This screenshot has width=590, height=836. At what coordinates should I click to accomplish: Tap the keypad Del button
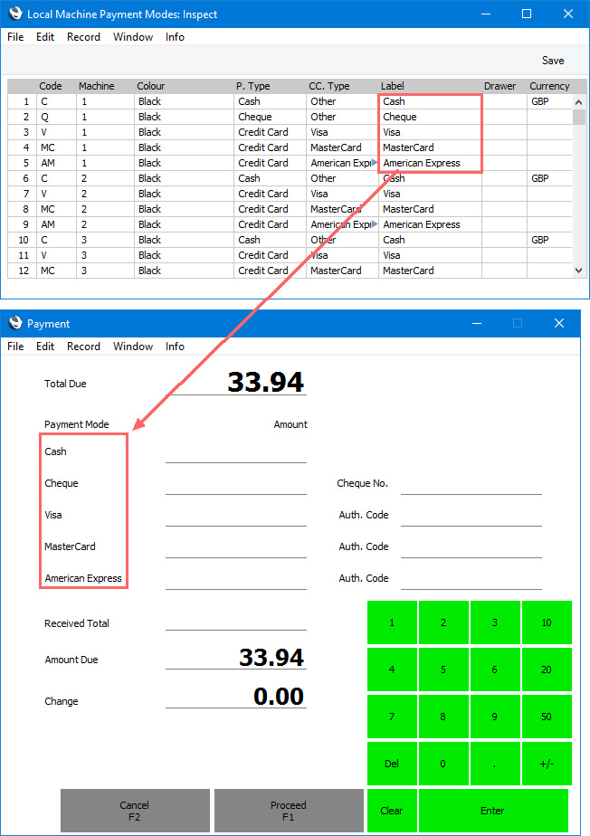pyautogui.click(x=392, y=764)
